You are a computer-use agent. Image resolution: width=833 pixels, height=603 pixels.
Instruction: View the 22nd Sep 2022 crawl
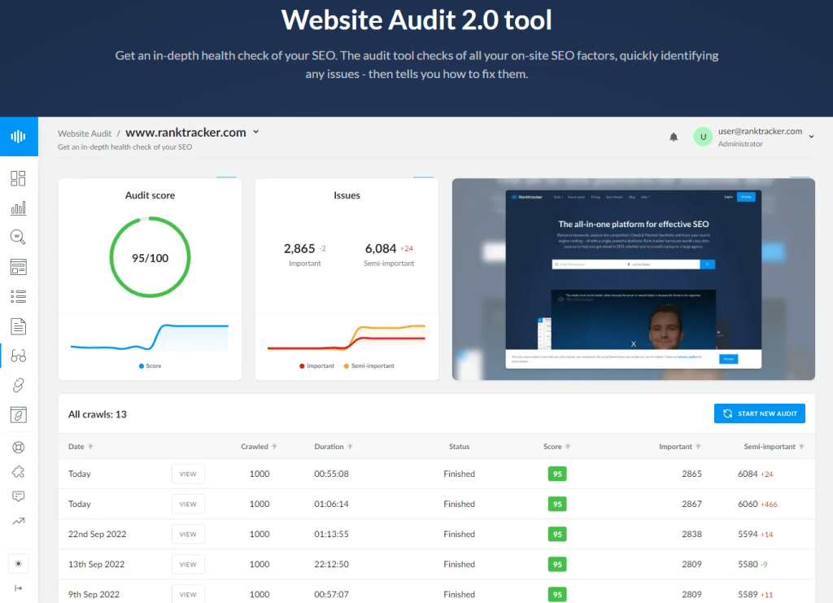pos(188,534)
